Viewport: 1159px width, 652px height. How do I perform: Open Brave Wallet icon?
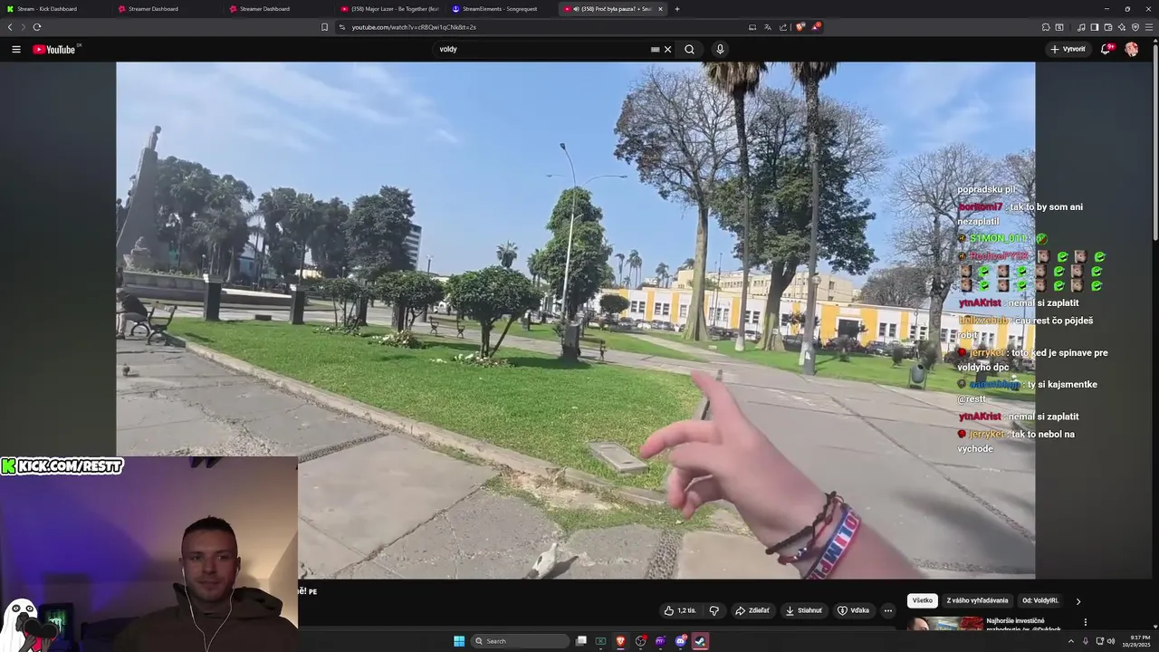pos(1108,27)
